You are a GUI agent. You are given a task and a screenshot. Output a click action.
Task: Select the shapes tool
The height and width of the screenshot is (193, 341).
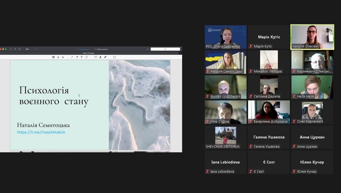coord(86,57)
